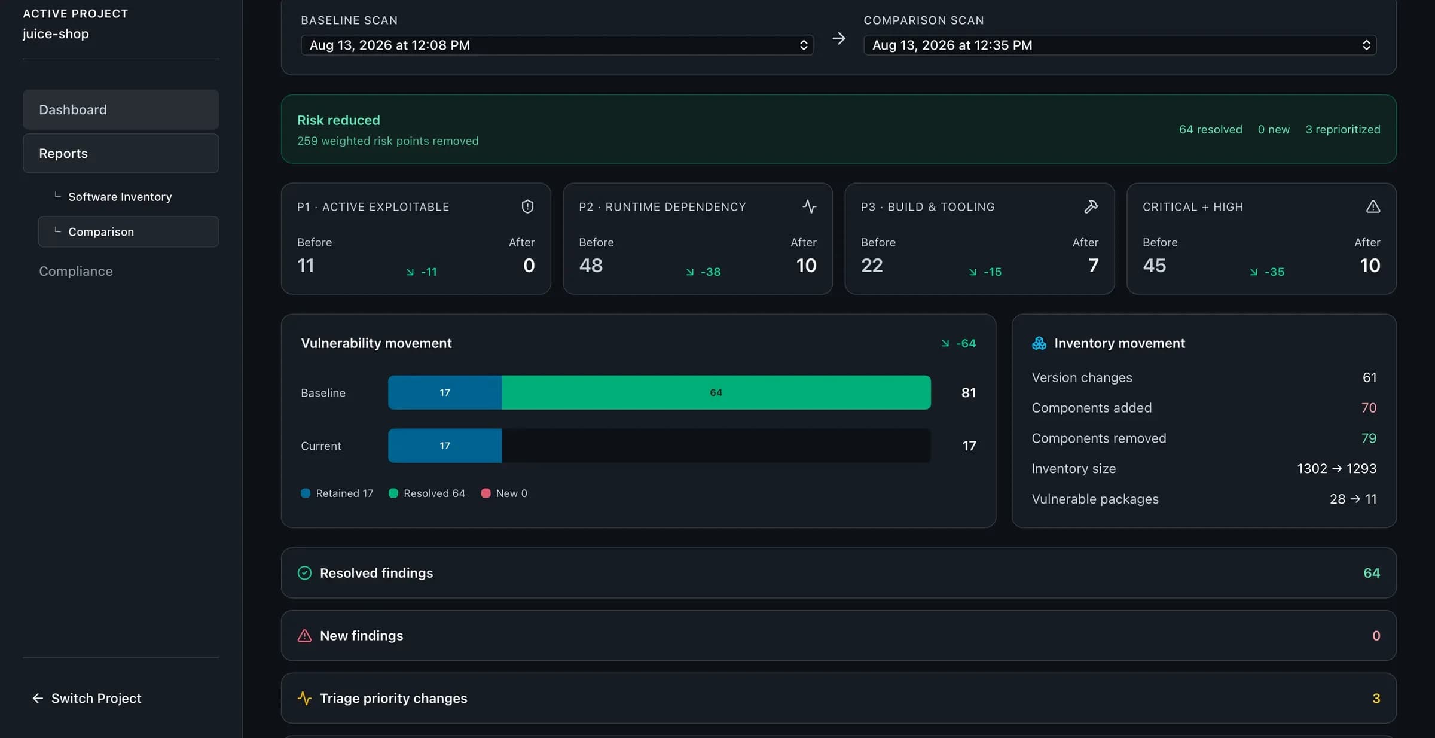Click the P2 After value 10
Screen dimensions: 1435x738
point(806,266)
